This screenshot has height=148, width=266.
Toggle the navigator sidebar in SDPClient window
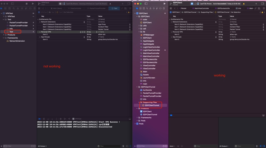146,4
